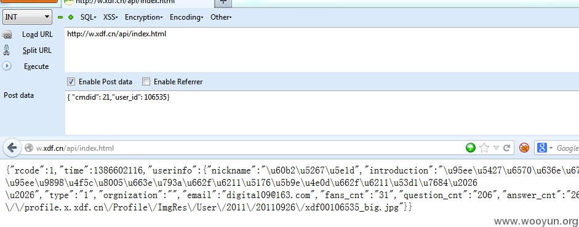Click the Load URL icon

[7, 34]
